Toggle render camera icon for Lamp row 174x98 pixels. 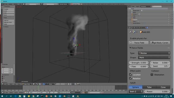tap(172, 21)
